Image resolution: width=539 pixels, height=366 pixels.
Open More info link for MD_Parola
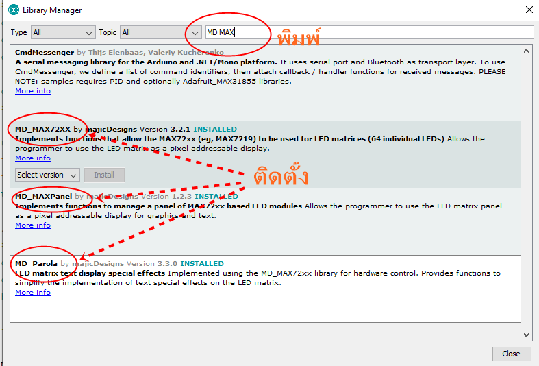33,292
